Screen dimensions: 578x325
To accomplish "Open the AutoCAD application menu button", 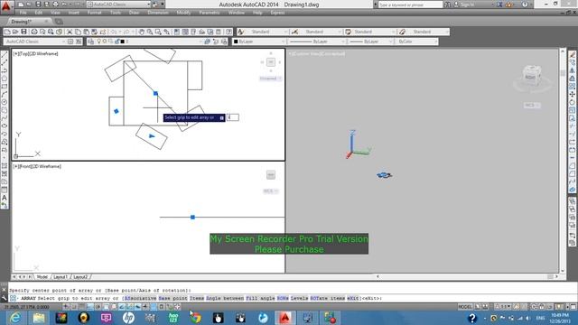I will (6, 6).
